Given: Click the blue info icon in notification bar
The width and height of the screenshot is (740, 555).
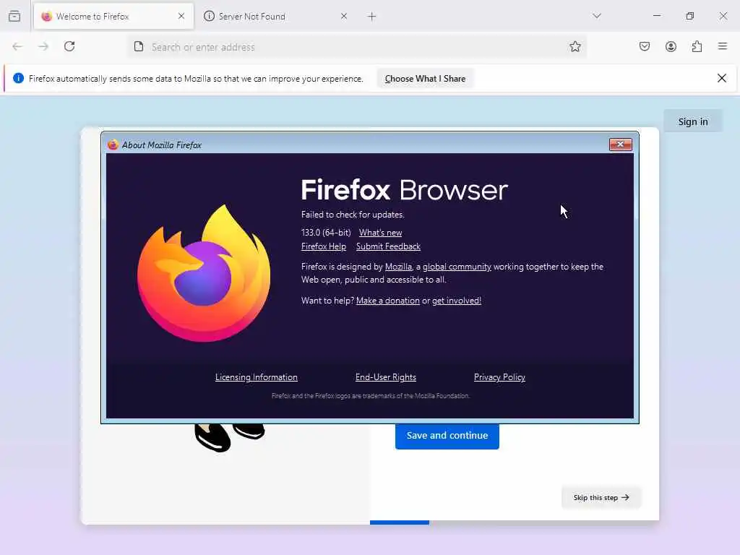Looking at the screenshot, I should tap(18, 78).
